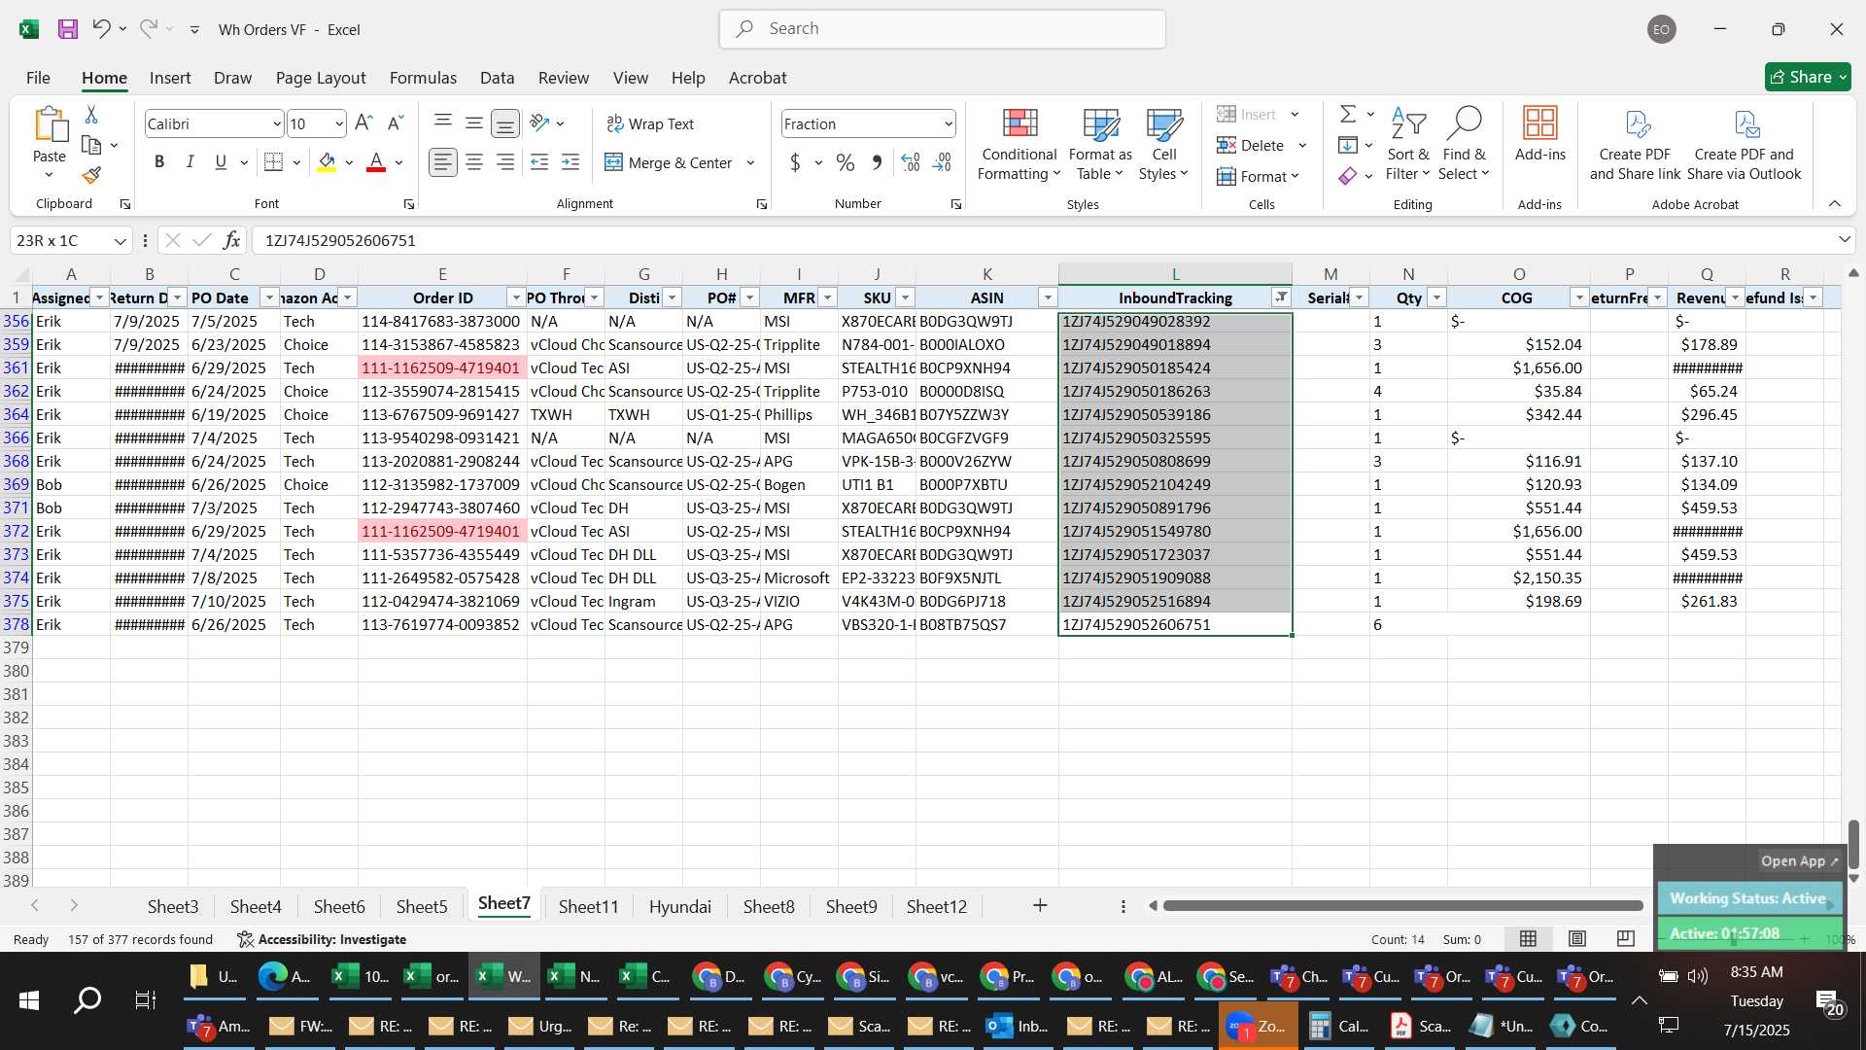This screenshot has height=1050, width=1866.
Task: Toggle Center alignment button
Action: click(474, 162)
